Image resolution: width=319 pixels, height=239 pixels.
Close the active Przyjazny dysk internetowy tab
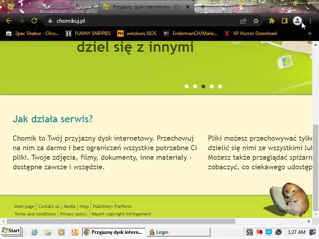coord(188,7)
